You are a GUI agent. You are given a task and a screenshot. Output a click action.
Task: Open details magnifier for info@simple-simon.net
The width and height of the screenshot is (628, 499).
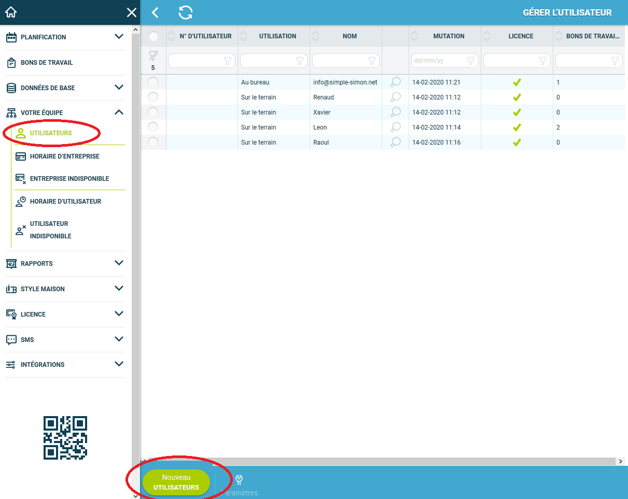tap(396, 82)
